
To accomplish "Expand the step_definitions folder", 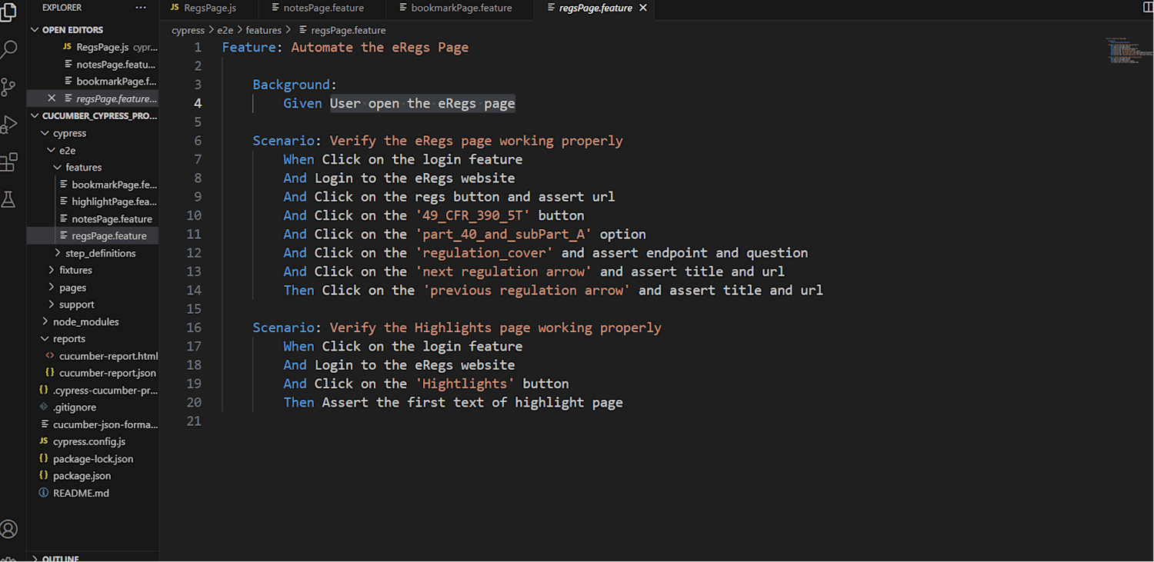I will click(x=57, y=253).
